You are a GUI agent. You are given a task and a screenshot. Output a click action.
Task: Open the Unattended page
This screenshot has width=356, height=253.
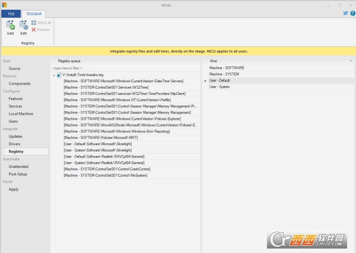pos(18,167)
